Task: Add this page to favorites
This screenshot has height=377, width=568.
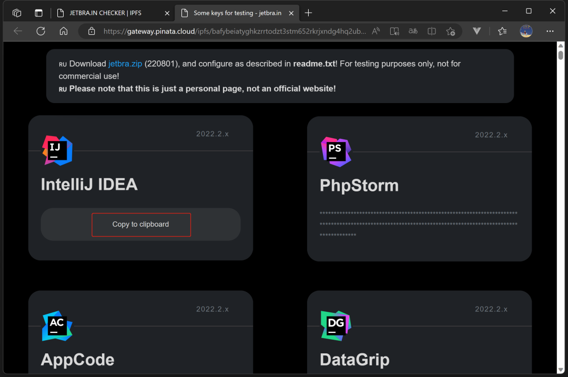Action: point(451,31)
